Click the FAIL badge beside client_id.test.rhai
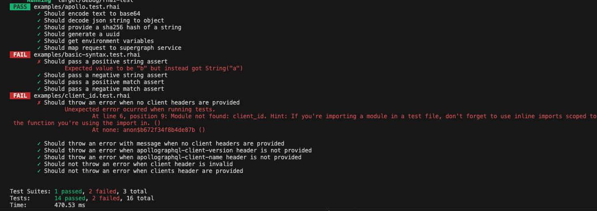Viewport: 597px width, 211px height. pos(20,96)
